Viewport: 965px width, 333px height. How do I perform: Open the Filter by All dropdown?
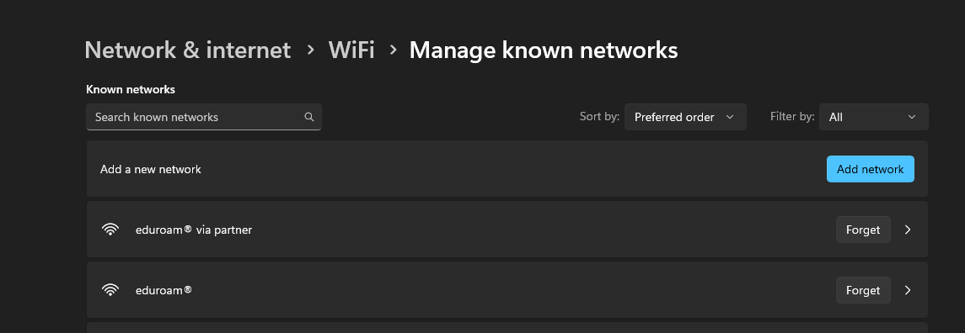(x=873, y=117)
